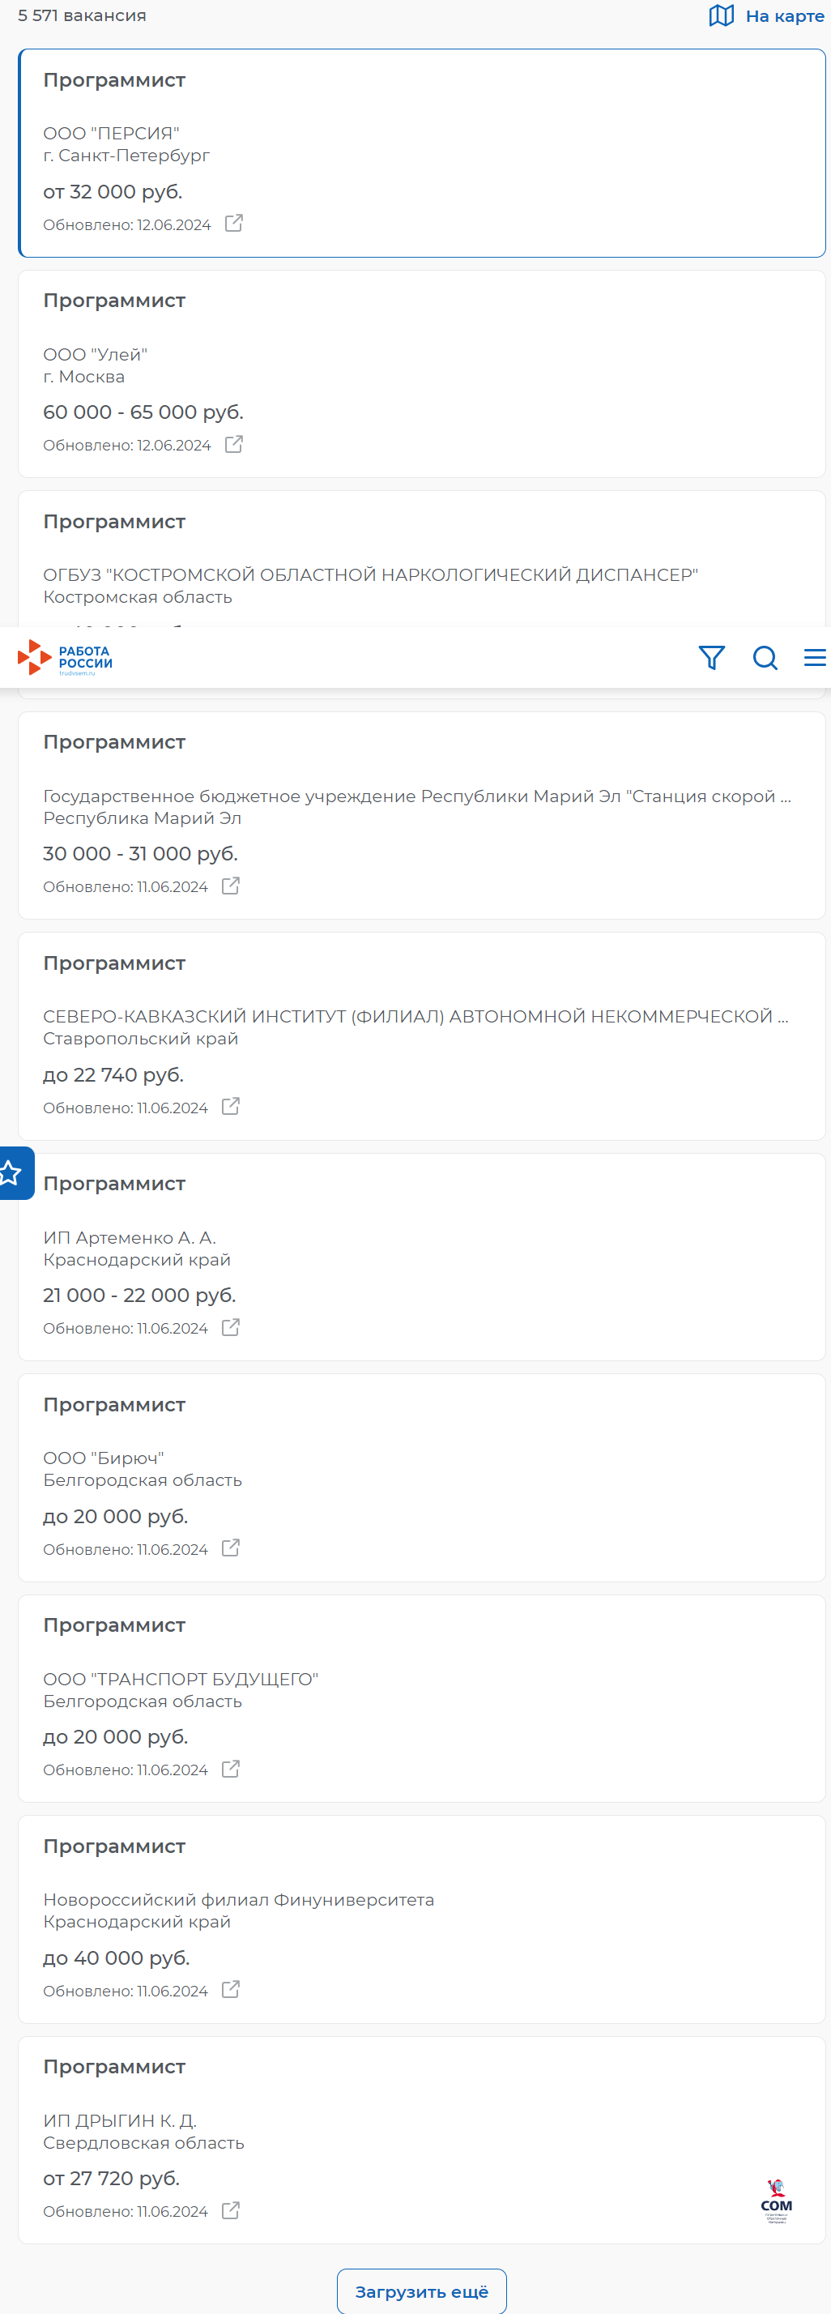Open Программист title for Марий Эл vacancy
The image size is (831, 2314).
pyautogui.click(x=114, y=742)
